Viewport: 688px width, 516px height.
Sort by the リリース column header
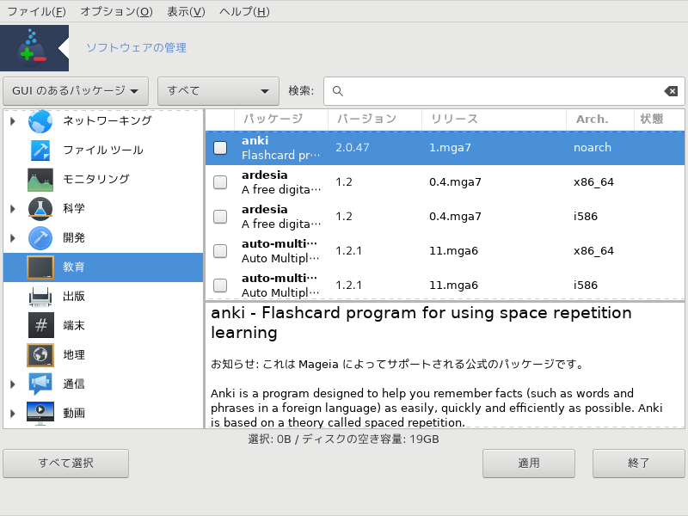pos(494,119)
